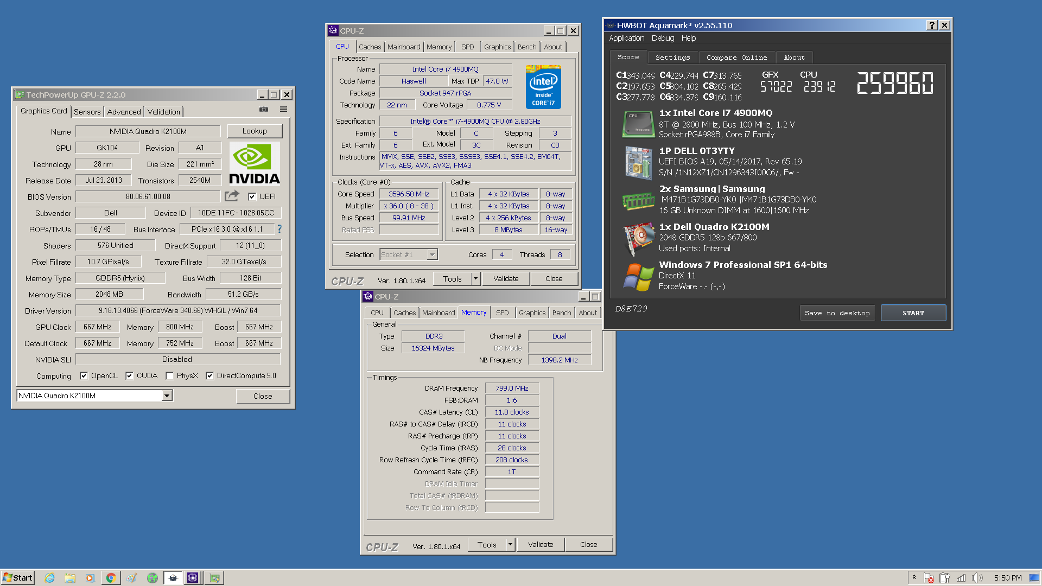Open Windows Media Player in taskbar
This screenshot has height=586, width=1042.
(90, 578)
